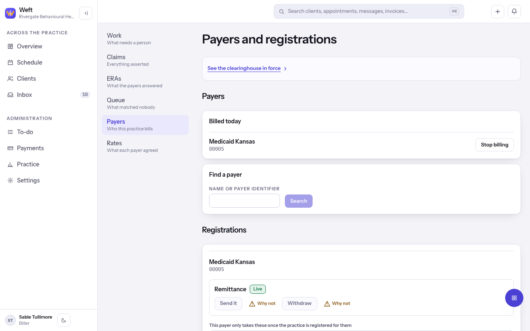Click the Send it button under Remittance
The height and width of the screenshot is (331, 530).
[228, 303]
